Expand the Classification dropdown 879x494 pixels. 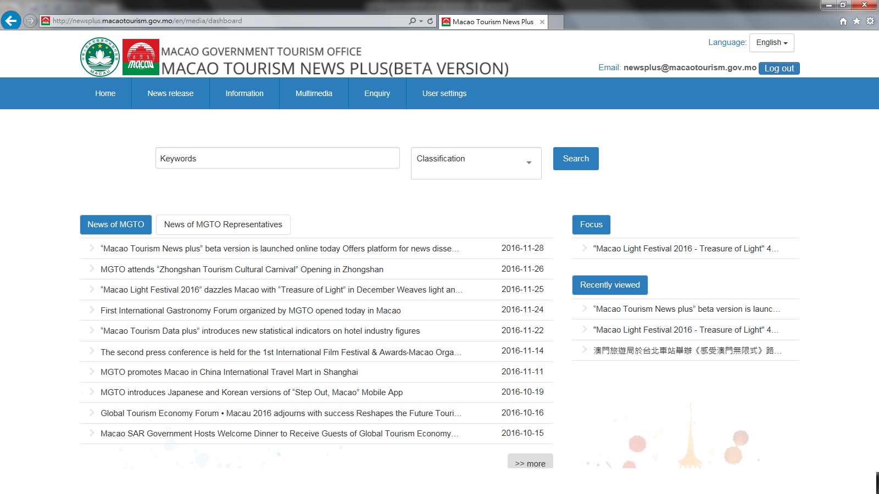(476, 162)
